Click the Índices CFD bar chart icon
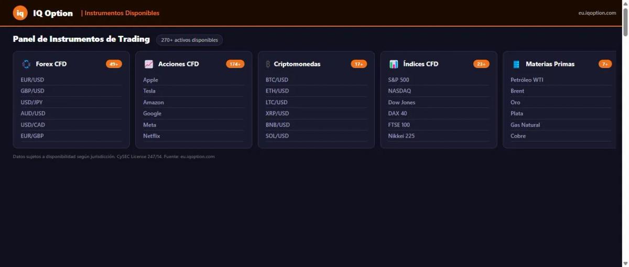The height and width of the screenshot is (267, 629). [394, 64]
